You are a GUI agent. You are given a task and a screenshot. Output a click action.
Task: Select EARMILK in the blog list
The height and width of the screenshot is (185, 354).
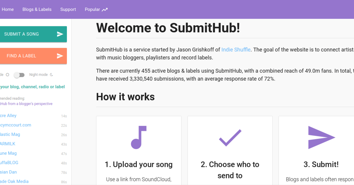(x=7, y=144)
